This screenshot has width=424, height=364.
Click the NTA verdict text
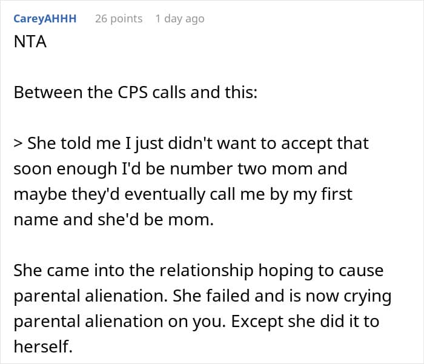coord(30,42)
